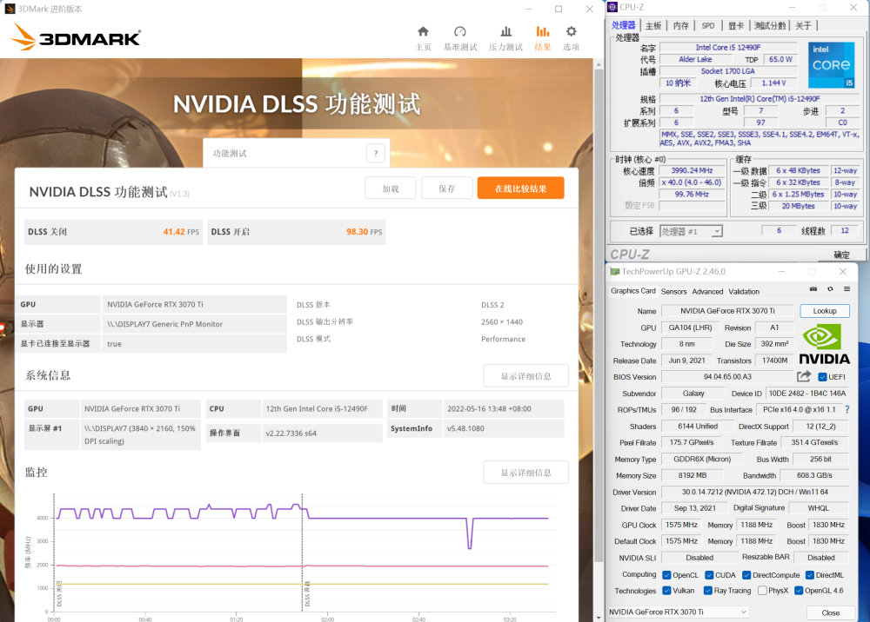Image resolution: width=870 pixels, height=622 pixels.
Task: Open GPU-Z hamburger menu icon
Action: [x=847, y=289]
